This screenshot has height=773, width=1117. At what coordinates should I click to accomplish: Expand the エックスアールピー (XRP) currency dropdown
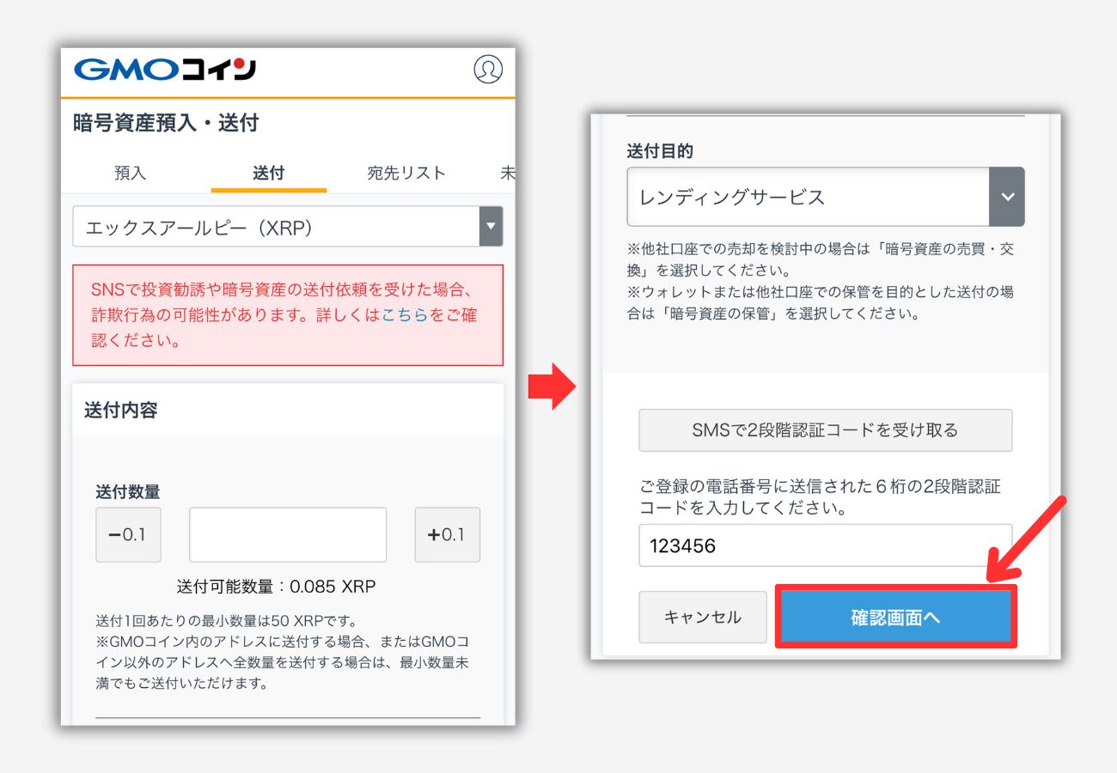coord(288,228)
